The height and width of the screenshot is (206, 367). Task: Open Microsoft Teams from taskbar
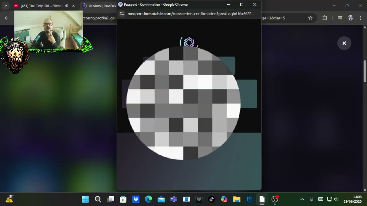click(174, 199)
